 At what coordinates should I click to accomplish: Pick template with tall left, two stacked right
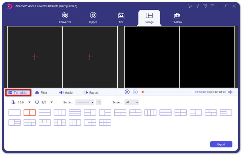coord(105,113)
